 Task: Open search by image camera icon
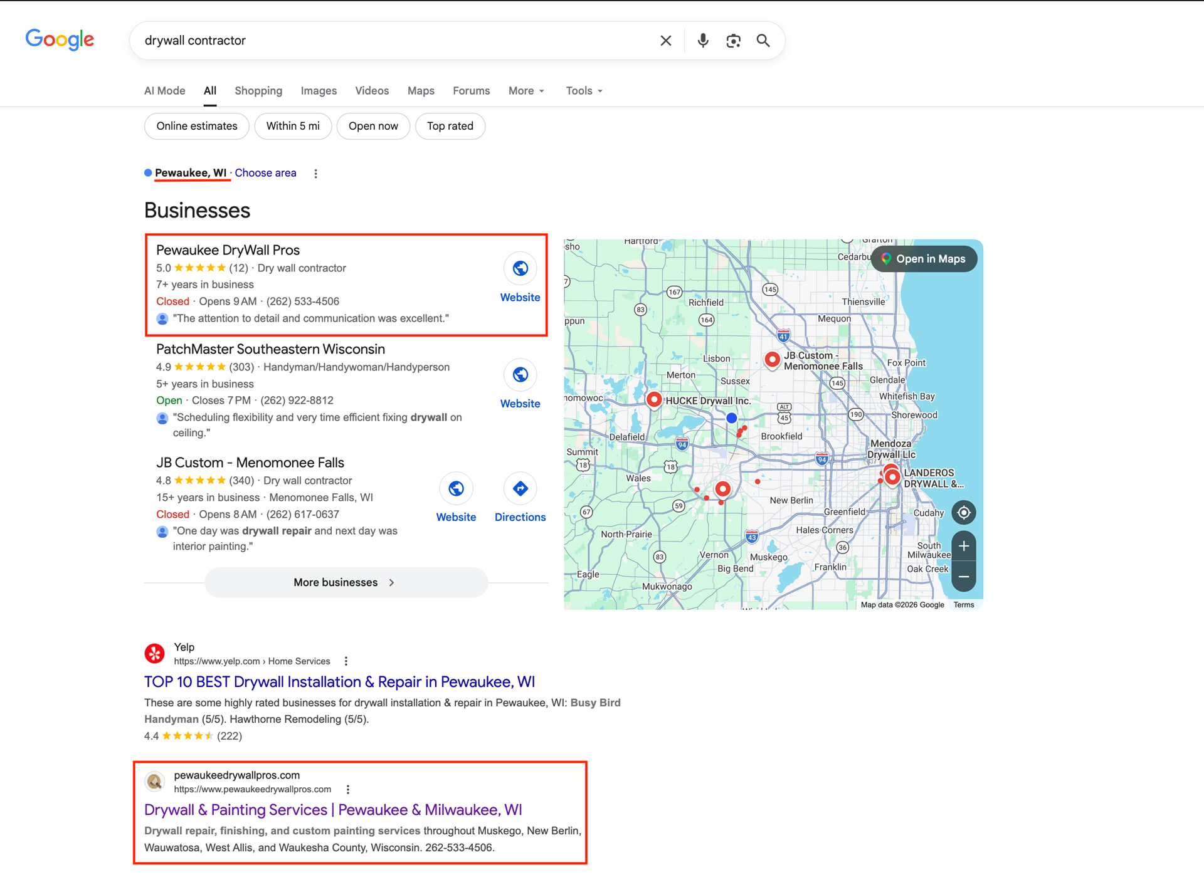[x=733, y=41]
